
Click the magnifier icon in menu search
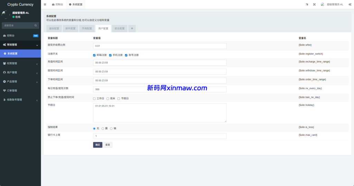click(x=36, y=26)
